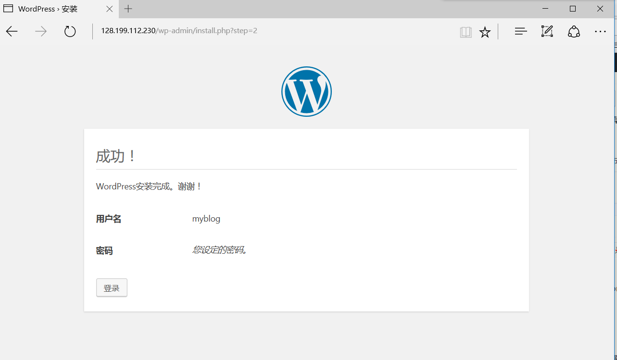This screenshot has height=360, width=617.
Task: Click the 用户名 label
Action: point(109,219)
